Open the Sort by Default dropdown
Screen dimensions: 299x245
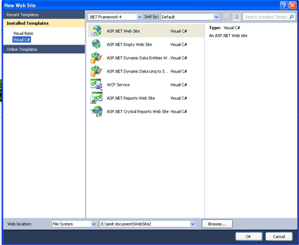point(190,17)
